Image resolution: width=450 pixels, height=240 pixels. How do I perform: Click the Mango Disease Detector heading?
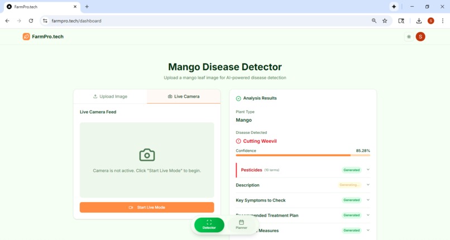coord(225,67)
